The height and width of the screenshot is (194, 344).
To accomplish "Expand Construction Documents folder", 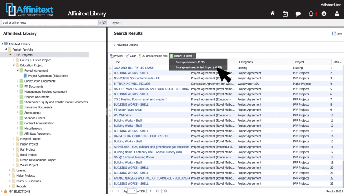I will (17, 81).
